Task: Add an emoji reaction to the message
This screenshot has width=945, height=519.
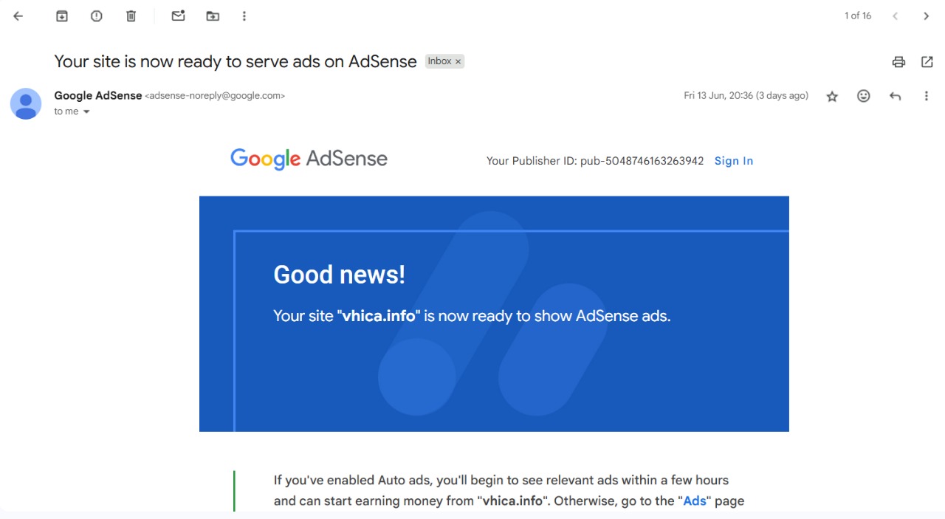Action: (864, 96)
